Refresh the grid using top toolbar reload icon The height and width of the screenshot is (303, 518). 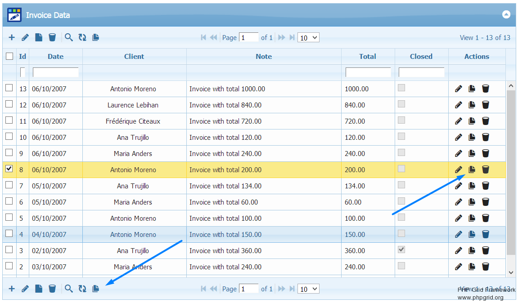click(x=82, y=37)
